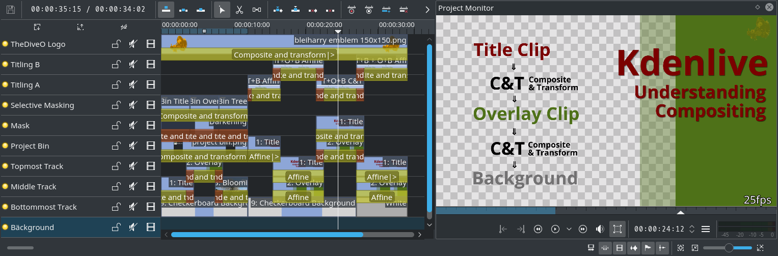Click the save project icon
778x256 pixels.
[x=11, y=9]
